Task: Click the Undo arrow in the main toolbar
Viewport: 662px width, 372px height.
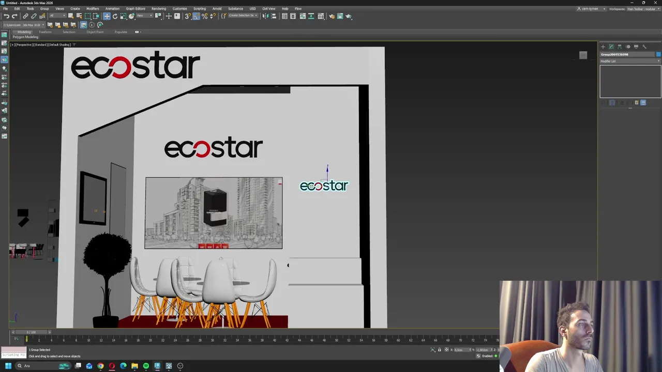Action: click(6, 16)
